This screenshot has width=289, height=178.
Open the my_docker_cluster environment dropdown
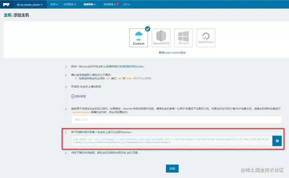coord(30,4)
